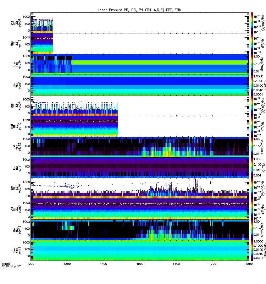This screenshot has height=284, width=266.
Task: Click inside the tha fff scm3 spectrogram data
Action: coord(42,44)
